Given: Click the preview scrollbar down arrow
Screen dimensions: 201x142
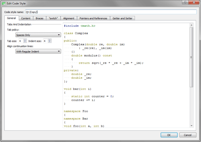Looking at the screenshot, I should 191,126.
